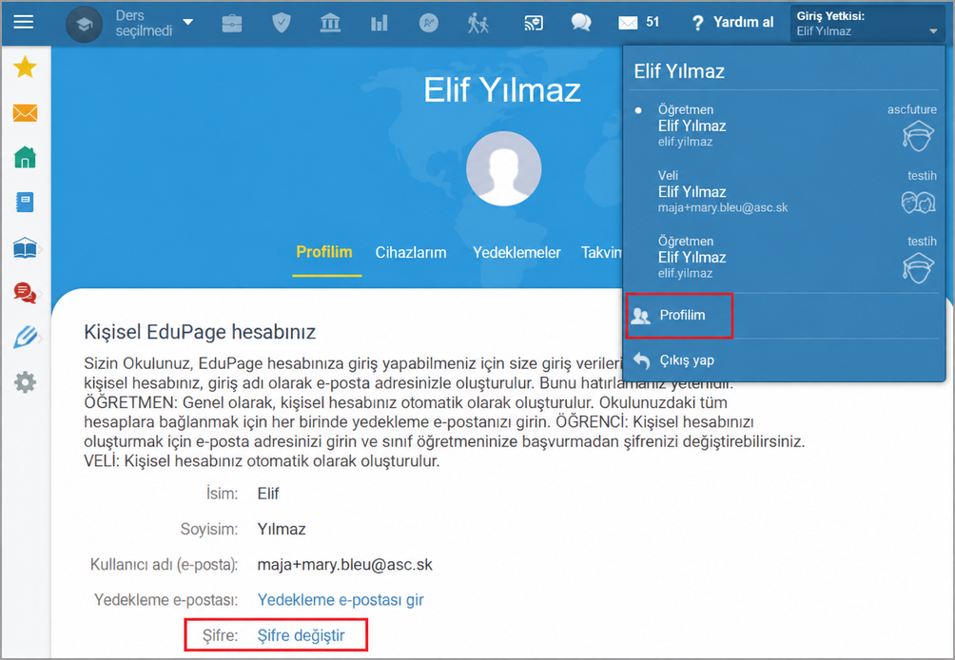
Task: Open the hamburger main menu
Action: [x=24, y=23]
